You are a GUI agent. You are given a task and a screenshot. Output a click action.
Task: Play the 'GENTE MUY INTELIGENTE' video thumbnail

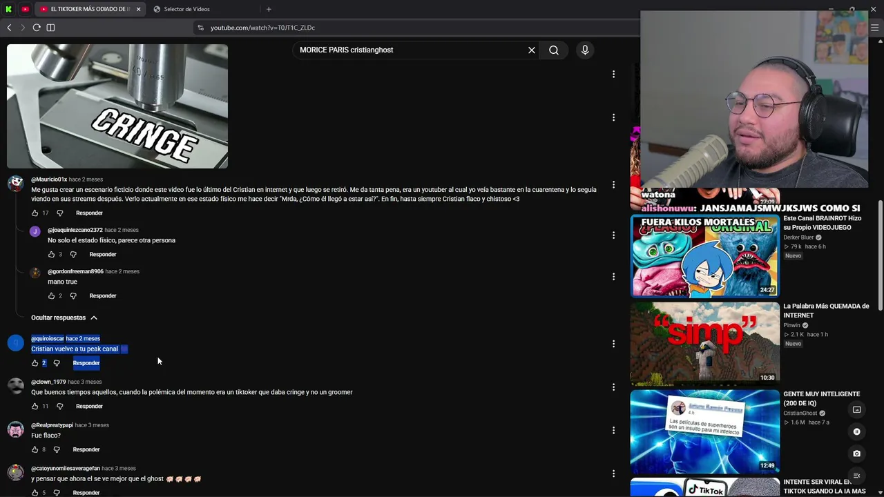(x=704, y=431)
